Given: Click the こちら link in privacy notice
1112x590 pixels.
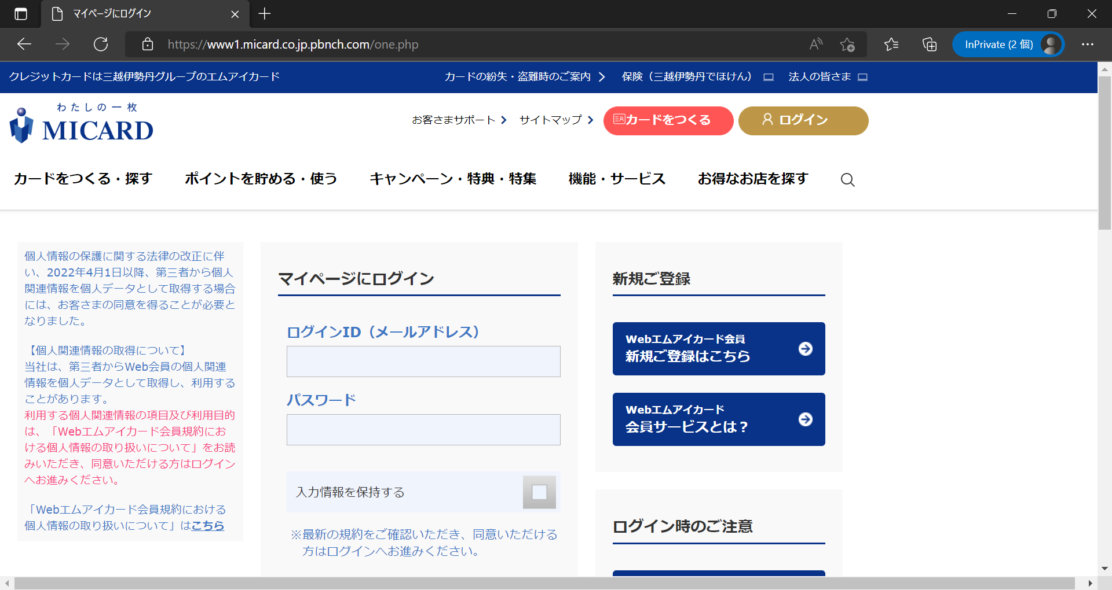Looking at the screenshot, I should pyautogui.click(x=208, y=526).
